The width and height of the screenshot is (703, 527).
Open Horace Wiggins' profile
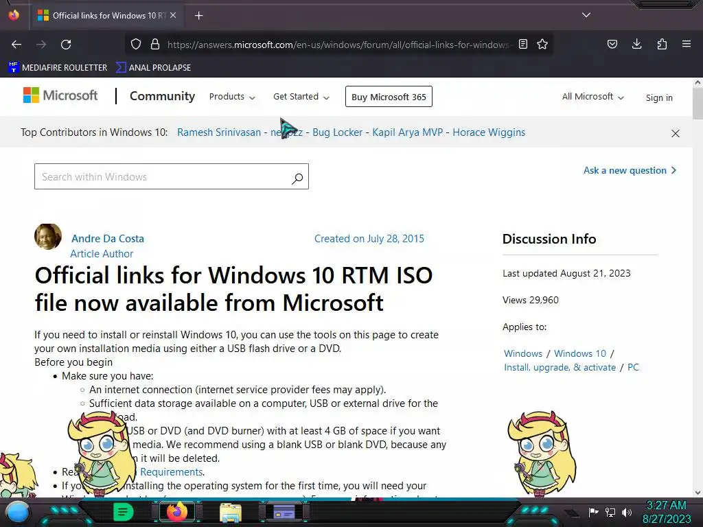(489, 132)
